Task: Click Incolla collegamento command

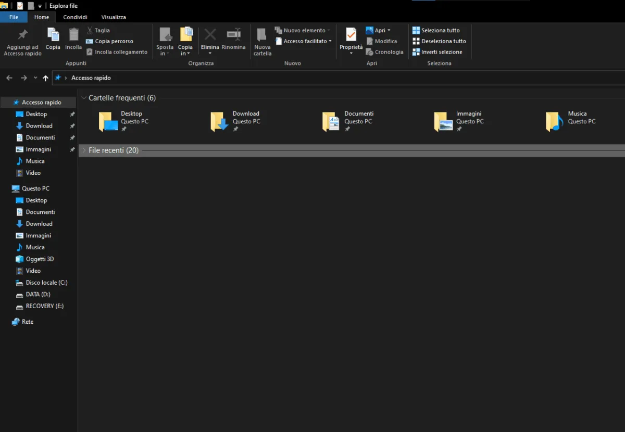Action: [x=117, y=52]
